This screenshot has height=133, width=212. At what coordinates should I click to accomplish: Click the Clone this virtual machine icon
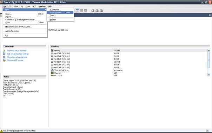tap(4, 57)
